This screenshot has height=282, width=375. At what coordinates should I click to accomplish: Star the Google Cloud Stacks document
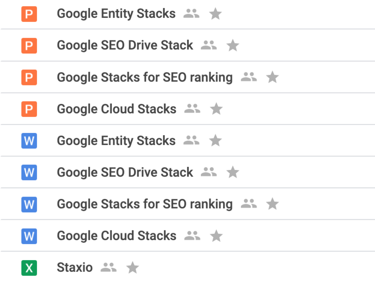click(216, 236)
